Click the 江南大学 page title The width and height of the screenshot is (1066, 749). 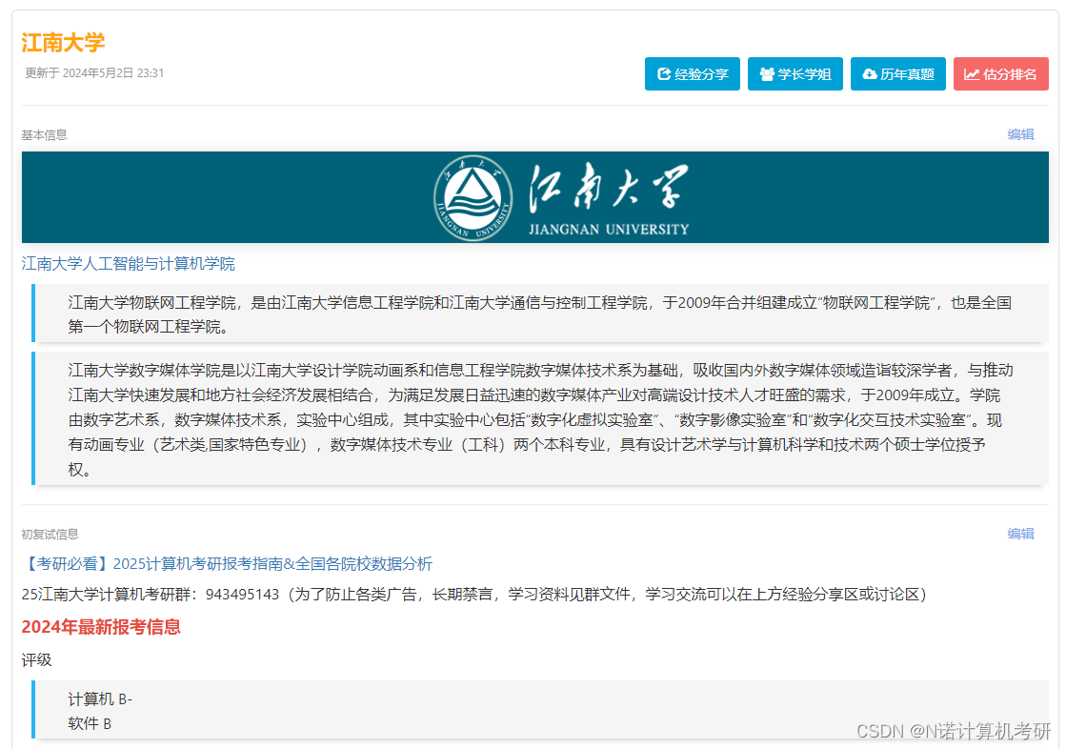(x=63, y=43)
